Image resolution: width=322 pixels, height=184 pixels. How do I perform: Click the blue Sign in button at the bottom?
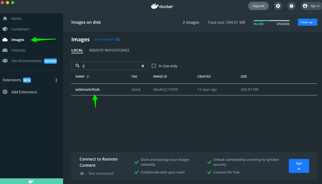(x=299, y=166)
